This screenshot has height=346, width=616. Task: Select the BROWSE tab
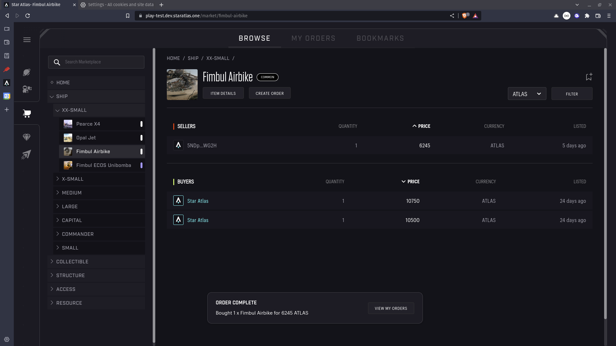pos(254,38)
